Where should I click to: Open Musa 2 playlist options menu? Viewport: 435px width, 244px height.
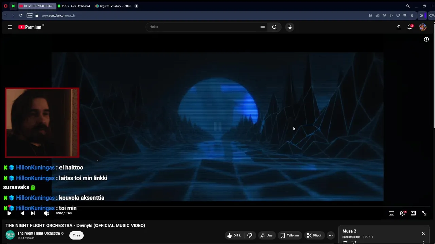pos(423,242)
